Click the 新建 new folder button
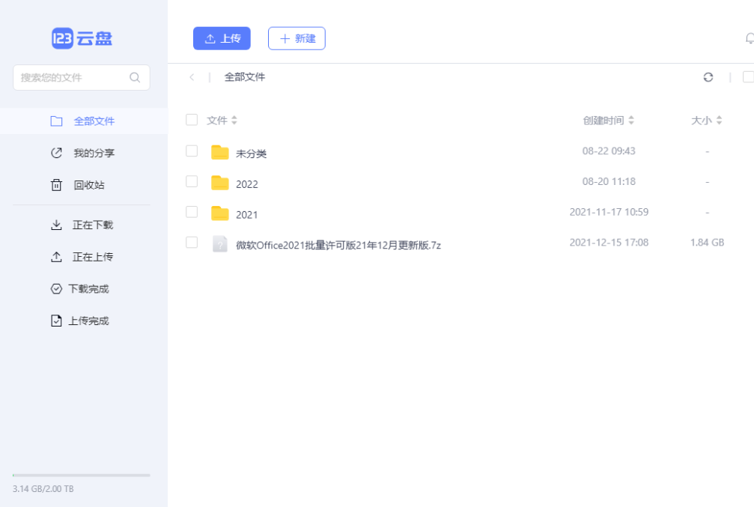 click(x=297, y=38)
